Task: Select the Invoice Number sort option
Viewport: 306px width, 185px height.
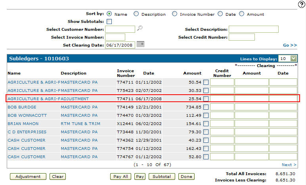Action: [175, 14]
